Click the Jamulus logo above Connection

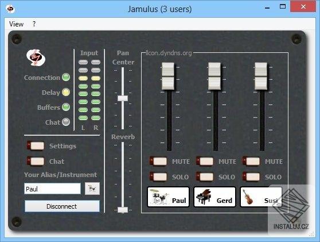tap(36, 57)
